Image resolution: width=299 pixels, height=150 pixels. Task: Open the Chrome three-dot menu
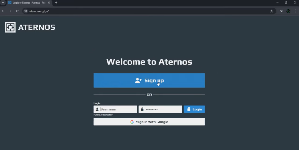point(295,11)
